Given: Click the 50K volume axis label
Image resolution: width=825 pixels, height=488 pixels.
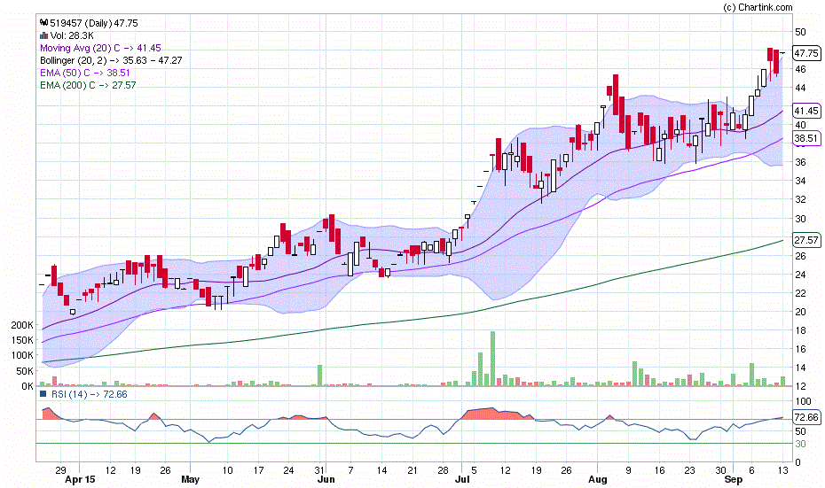Looking at the screenshot, I should tap(25, 371).
